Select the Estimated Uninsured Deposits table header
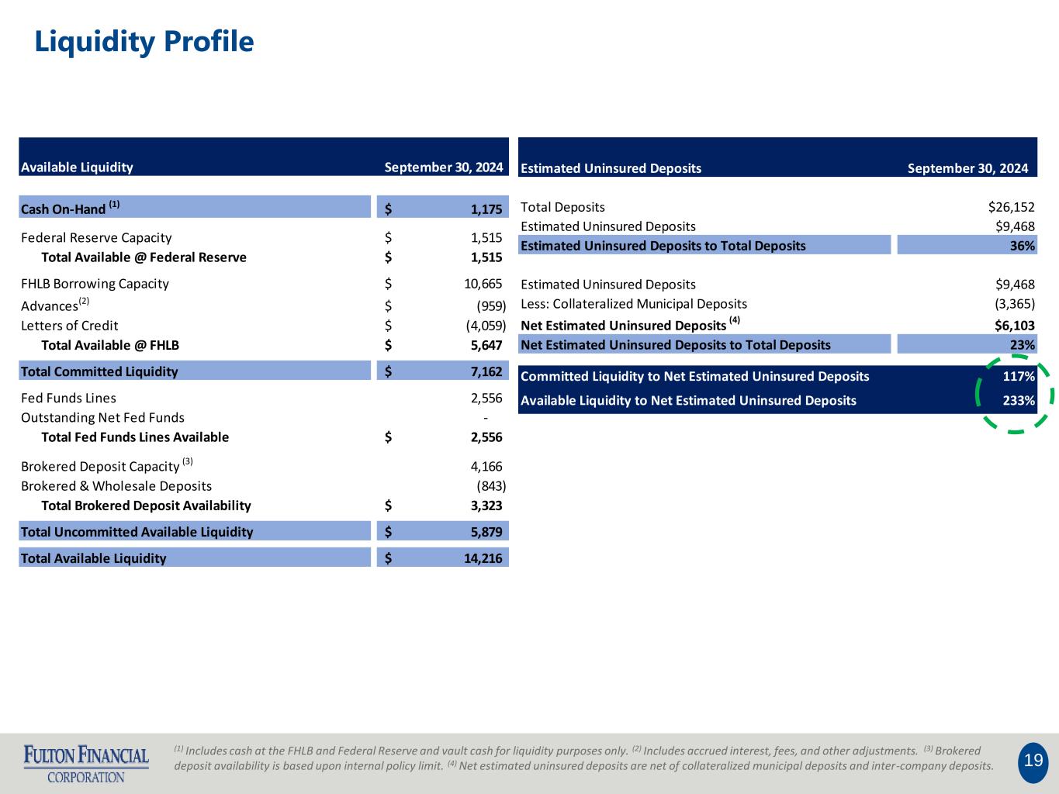Viewport: 1059px width, 794px height. [611, 168]
